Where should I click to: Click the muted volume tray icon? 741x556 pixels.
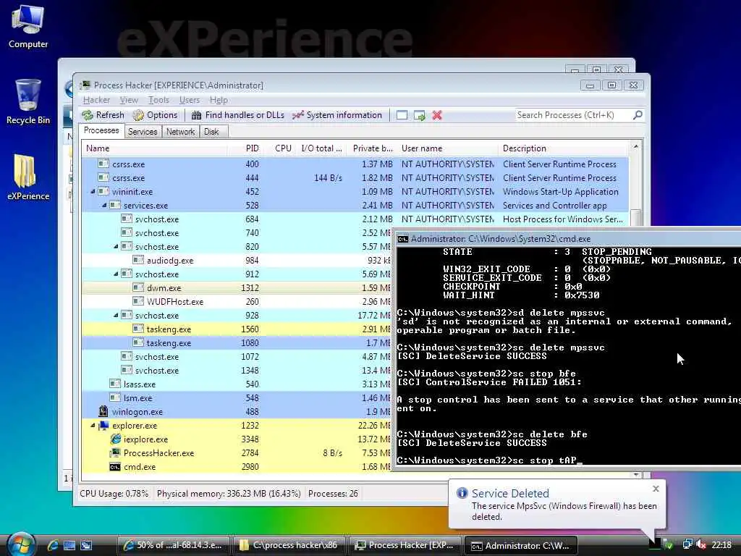pos(701,545)
